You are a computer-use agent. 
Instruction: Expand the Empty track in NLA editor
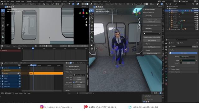pos(1,79)
